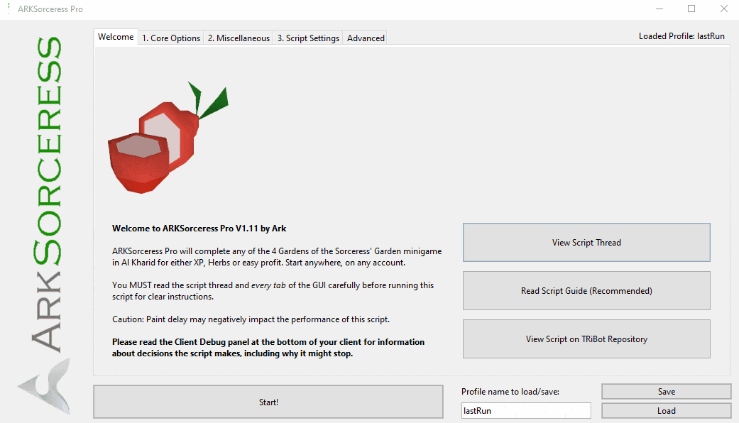Focus the profile name input field

(x=526, y=411)
